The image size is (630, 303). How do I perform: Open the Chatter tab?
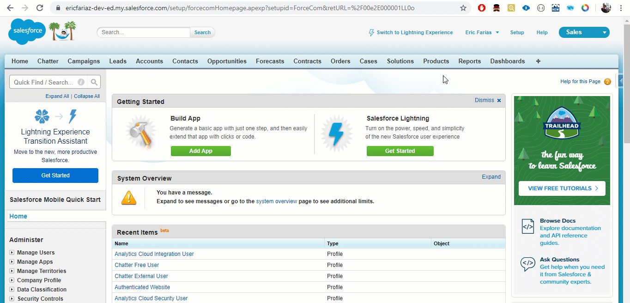[48, 61]
